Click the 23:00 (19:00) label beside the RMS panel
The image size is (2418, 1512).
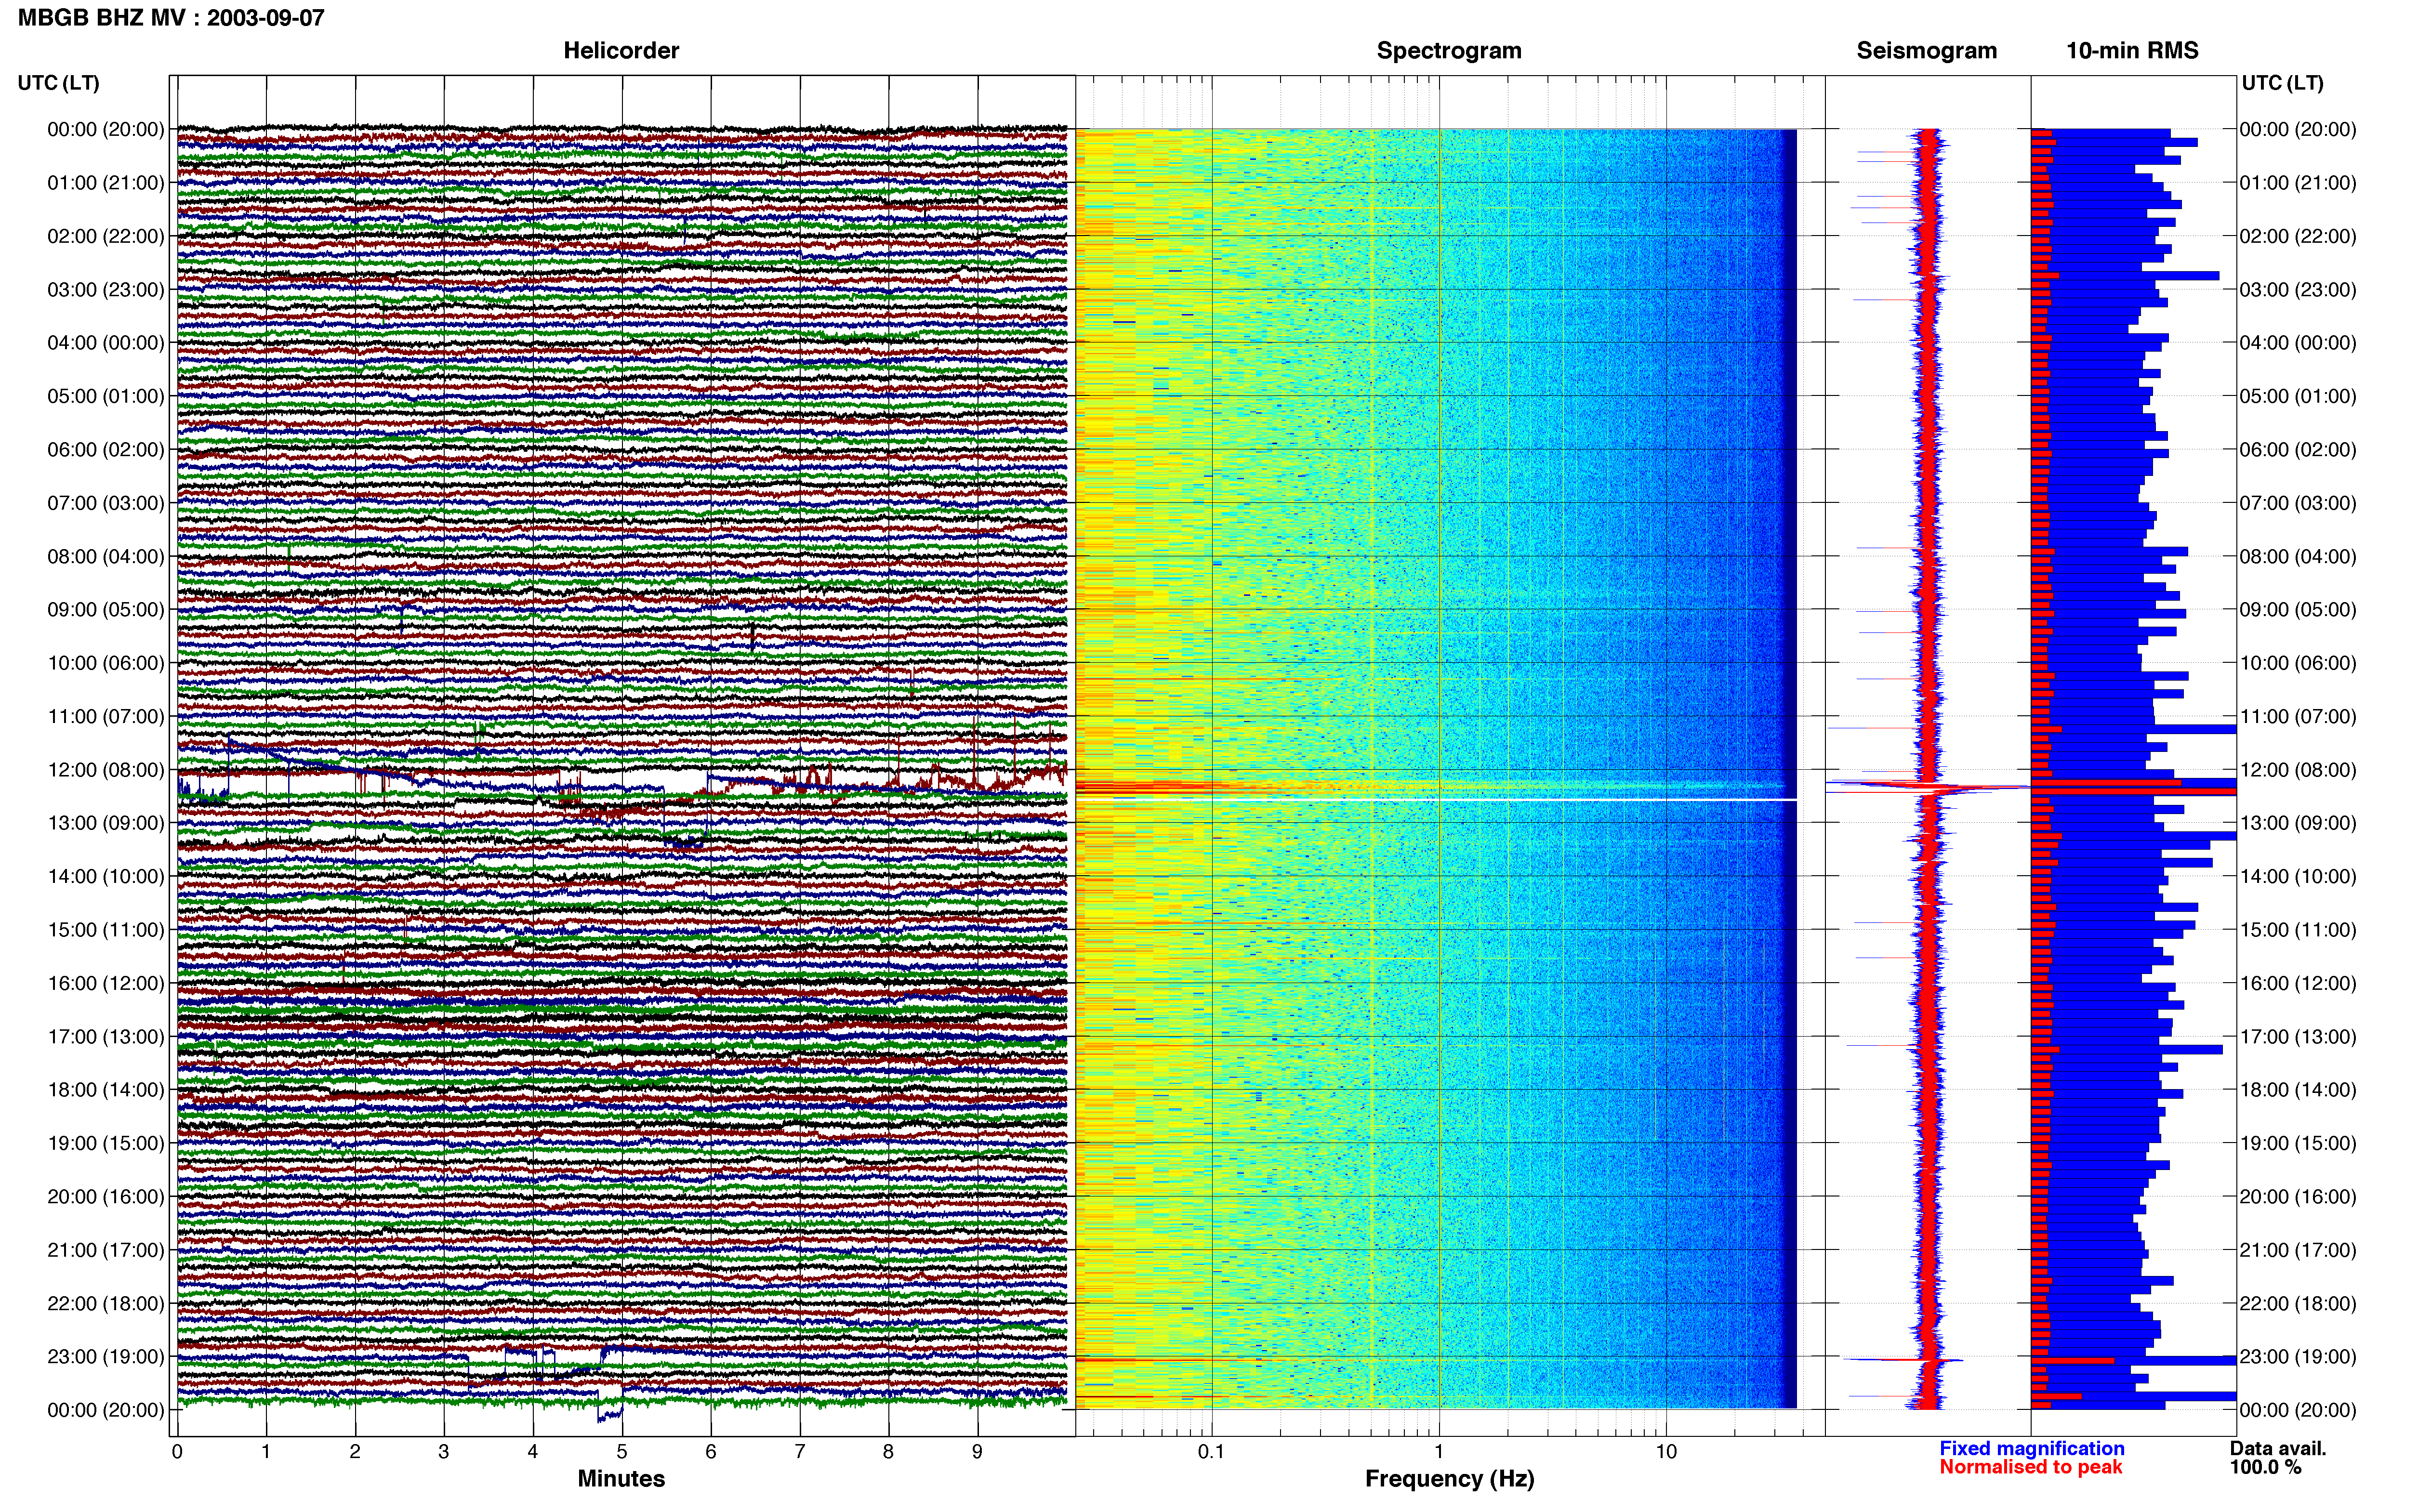2298,1357
